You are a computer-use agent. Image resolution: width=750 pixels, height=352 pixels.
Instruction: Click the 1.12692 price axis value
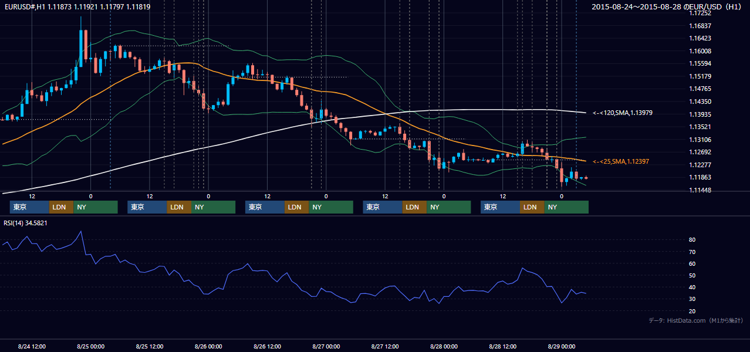pos(700,152)
